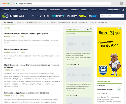Close the Yandex Eda ad
Image resolution: width=126 pixels, height=104 pixels.
(x=121, y=28)
